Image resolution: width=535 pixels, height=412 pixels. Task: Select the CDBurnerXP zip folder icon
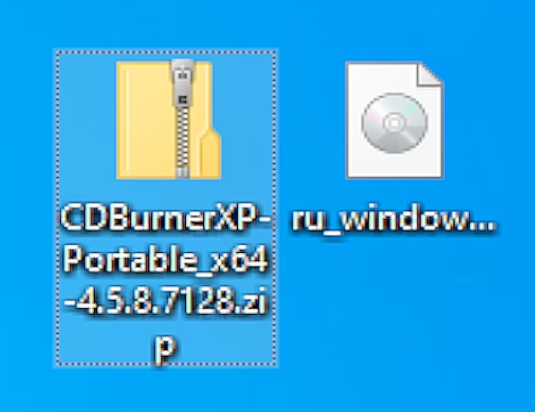(168, 119)
